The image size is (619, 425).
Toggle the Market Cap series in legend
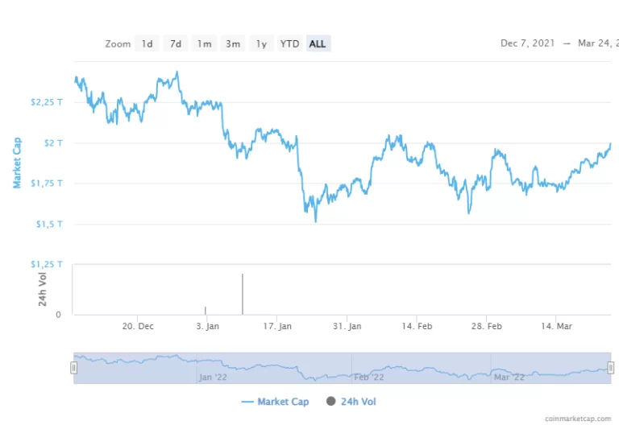[x=275, y=402]
